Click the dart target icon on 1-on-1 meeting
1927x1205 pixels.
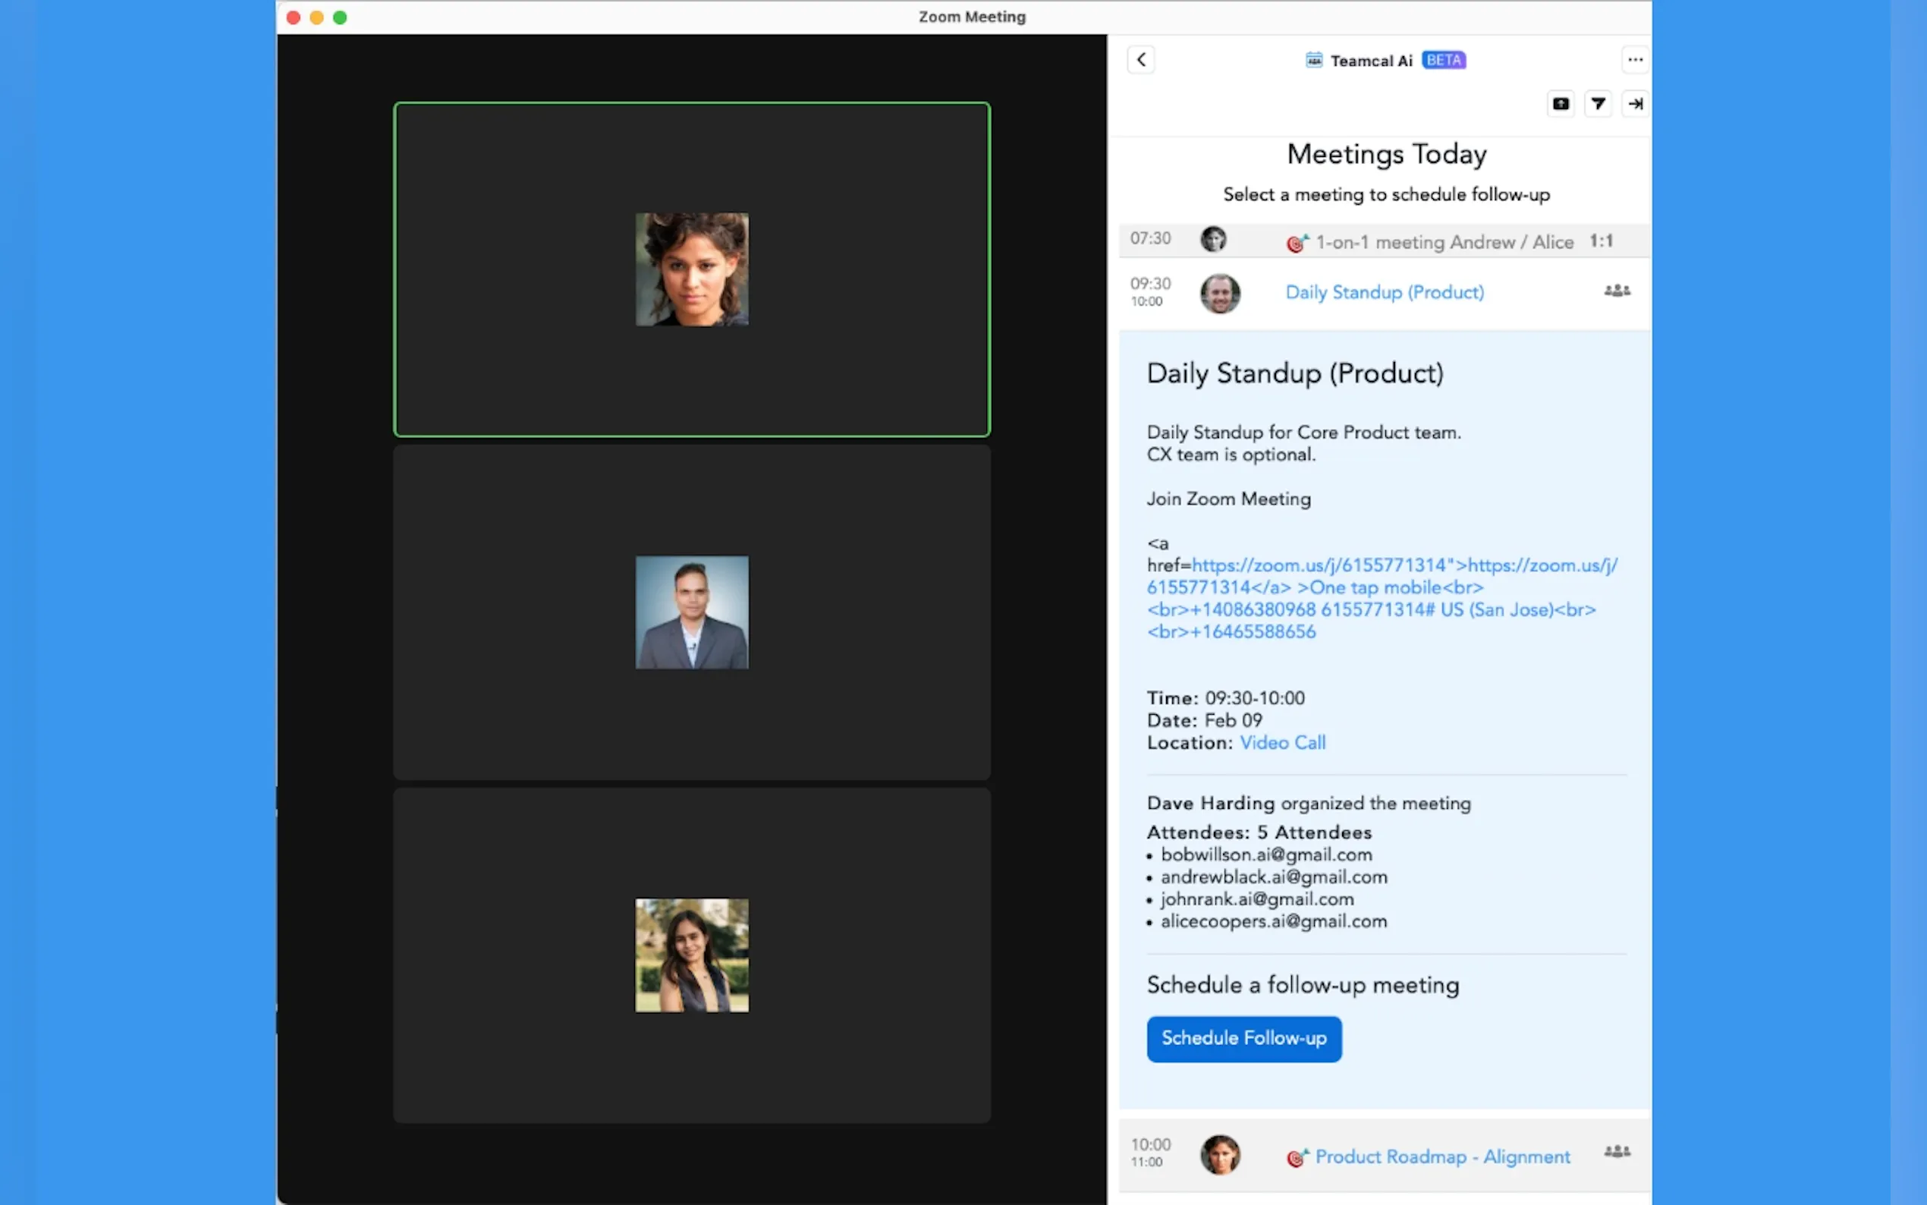tap(1297, 243)
